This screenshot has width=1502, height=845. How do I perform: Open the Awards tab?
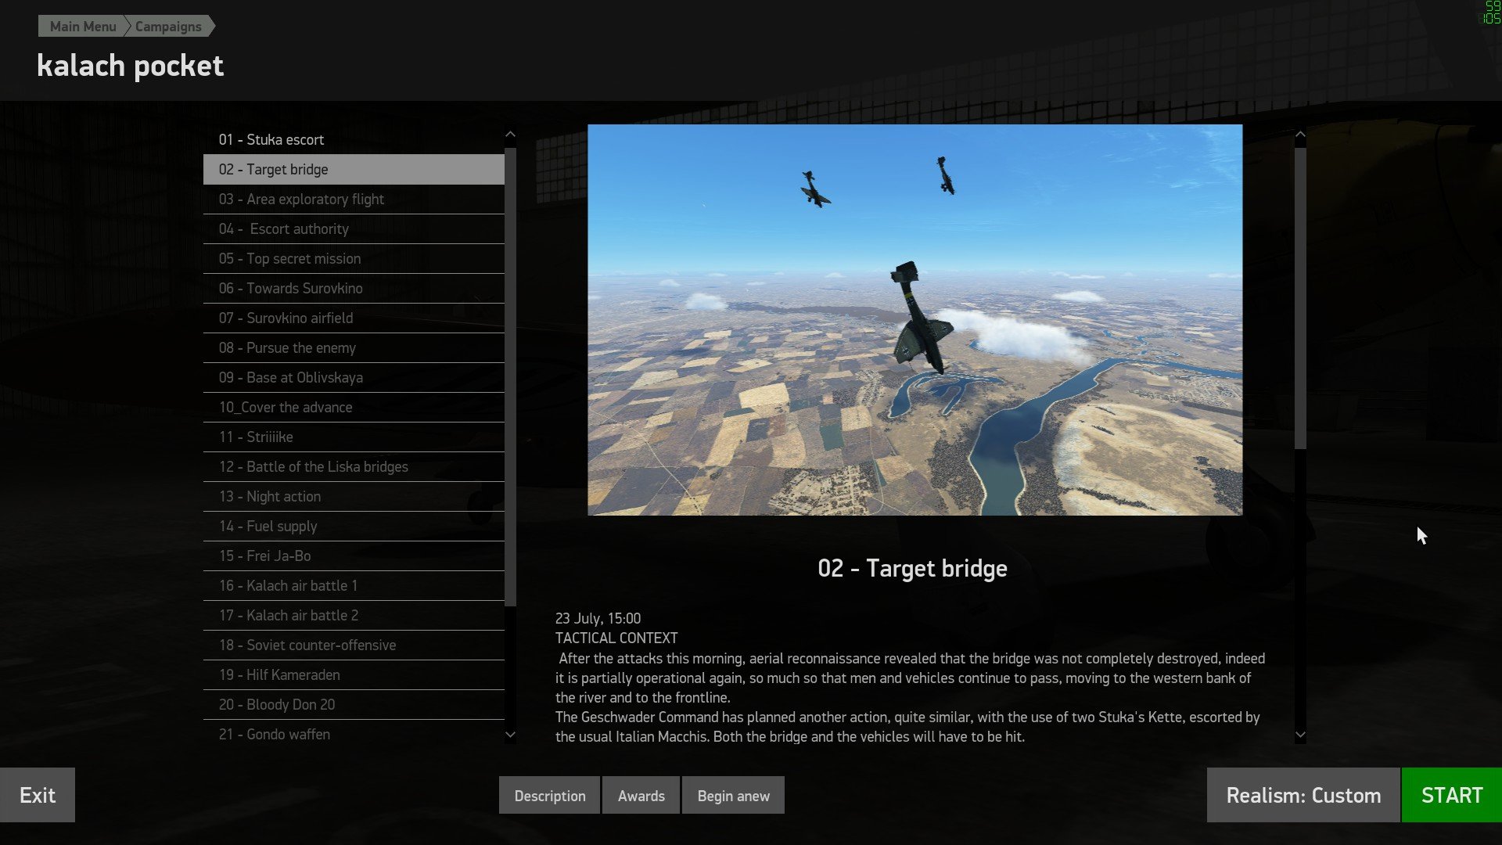pyautogui.click(x=641, y=795)
